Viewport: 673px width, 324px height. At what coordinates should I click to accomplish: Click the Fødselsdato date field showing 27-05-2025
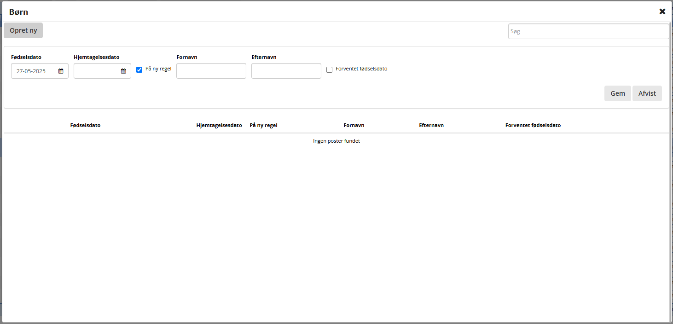[35, 71]
